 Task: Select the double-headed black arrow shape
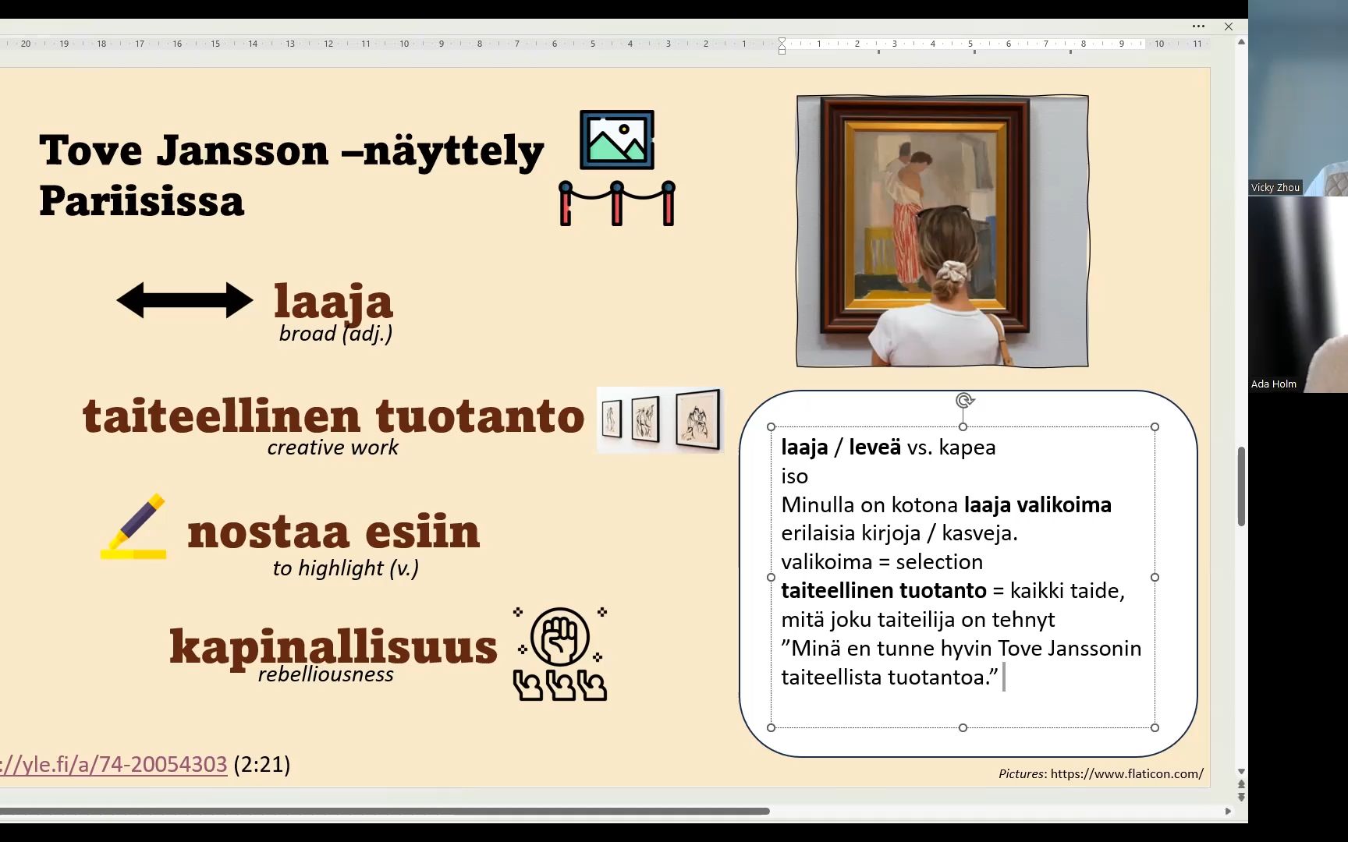185,300
